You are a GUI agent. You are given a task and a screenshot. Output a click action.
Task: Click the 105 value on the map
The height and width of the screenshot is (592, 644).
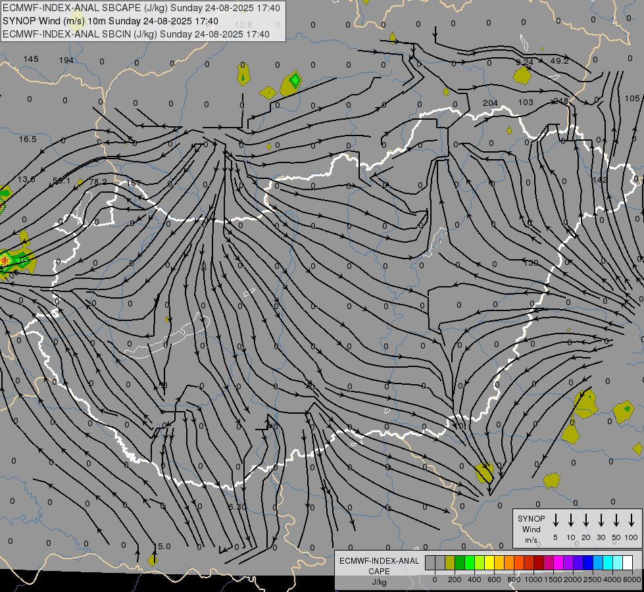pos(632,98)
